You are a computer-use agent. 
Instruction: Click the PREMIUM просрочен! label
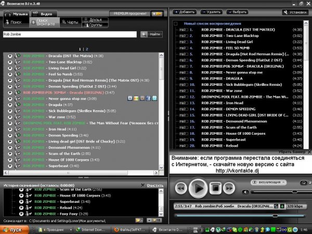(129, 14)
